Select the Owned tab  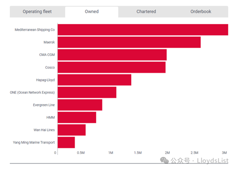[92, 12]
